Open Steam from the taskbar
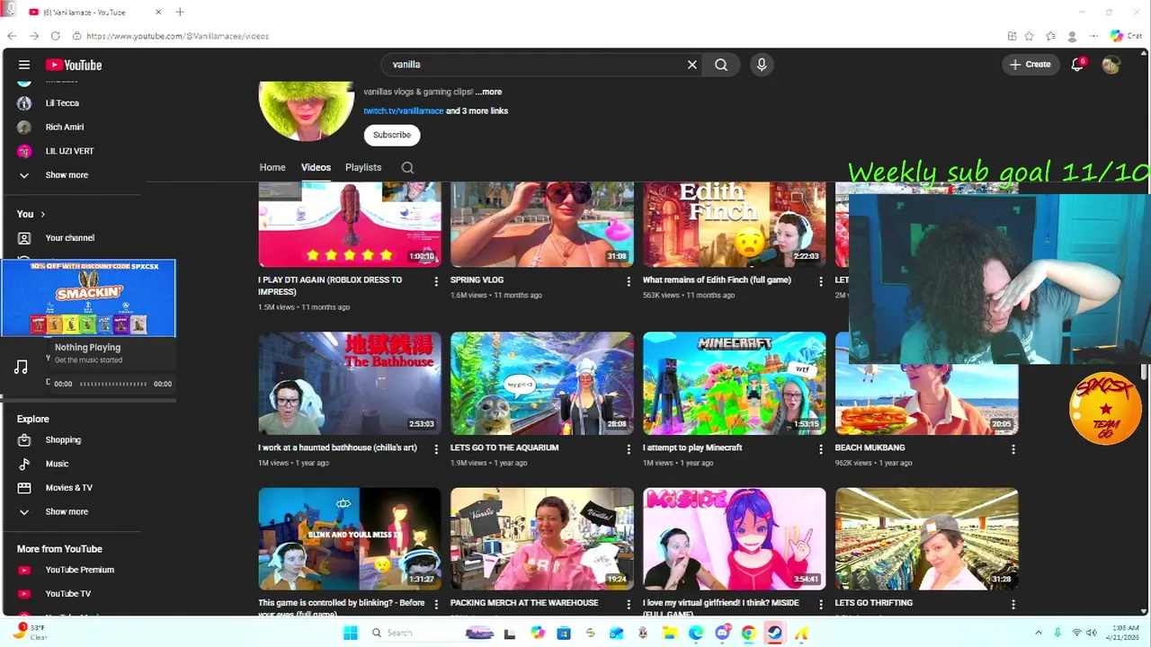The image size is (1151, 647). click(774, 633)
